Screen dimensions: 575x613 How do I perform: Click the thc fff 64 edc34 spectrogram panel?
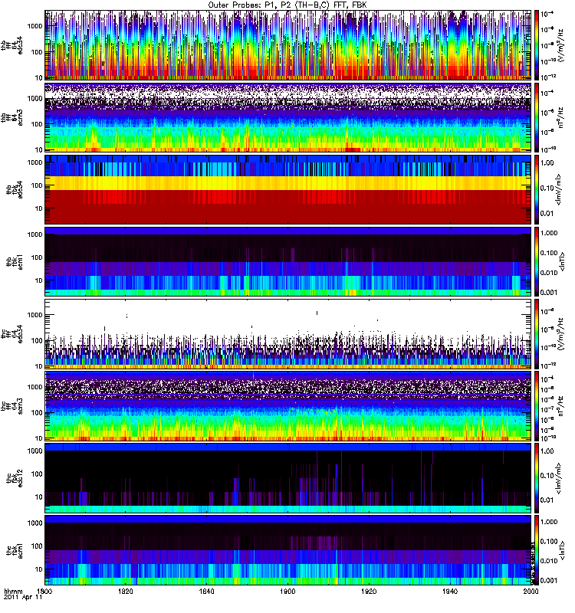click(288, 334)
